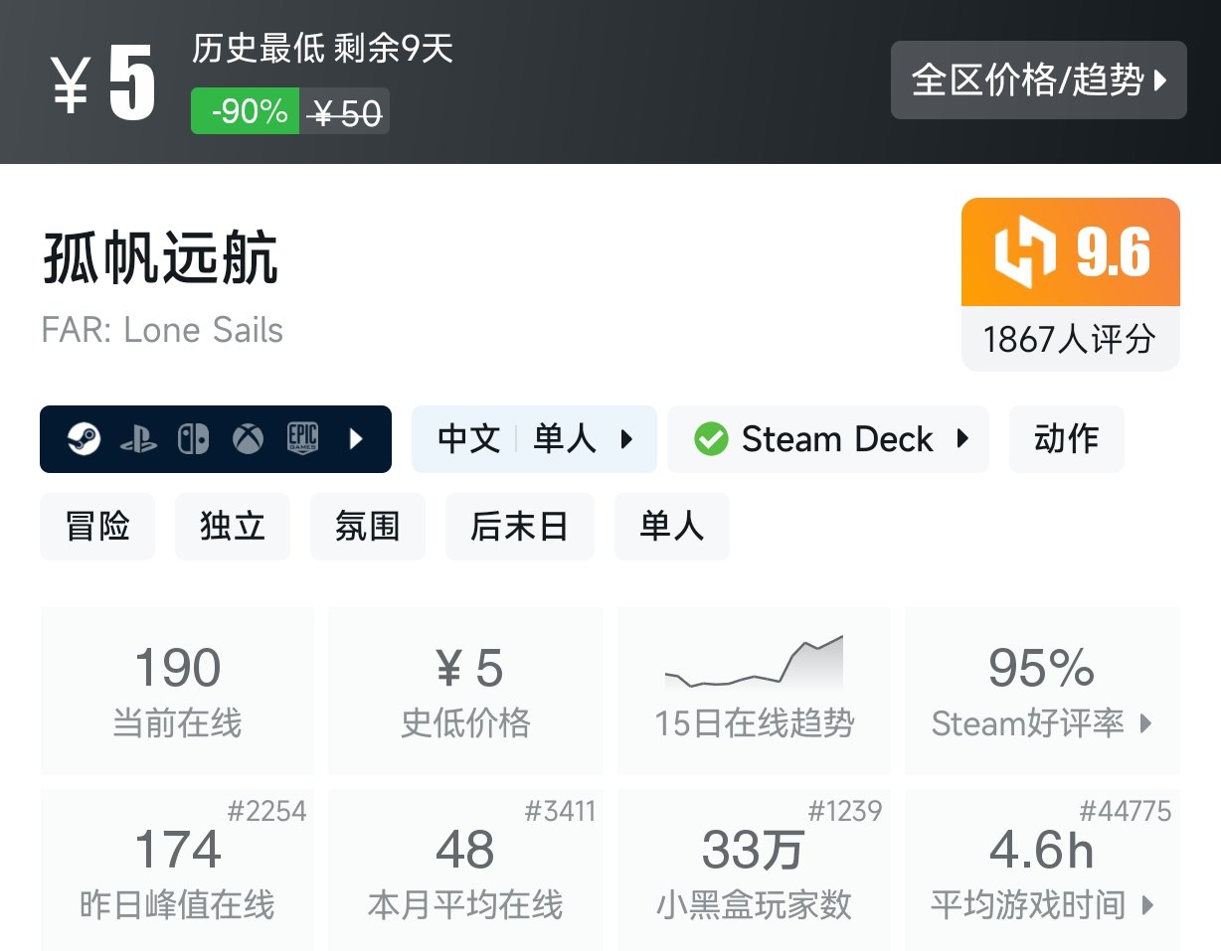This screenshot has width=1221, height=951.
Task: Expand the Steam Deck compatibility details
Action: tap(959, 438)
